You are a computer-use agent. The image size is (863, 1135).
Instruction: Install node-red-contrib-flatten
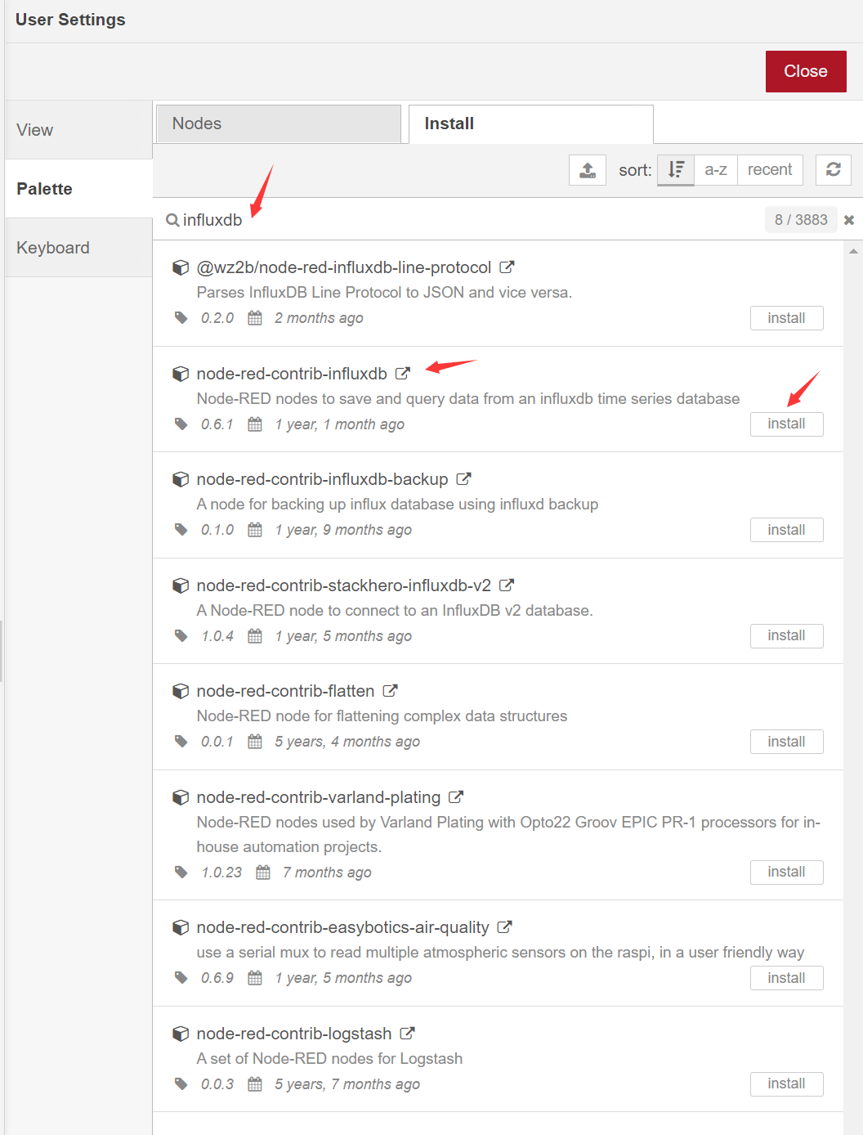pos(786,742)
